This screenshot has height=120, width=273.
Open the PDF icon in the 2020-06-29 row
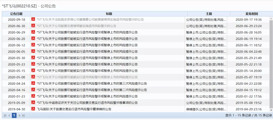tap(33, 32)
